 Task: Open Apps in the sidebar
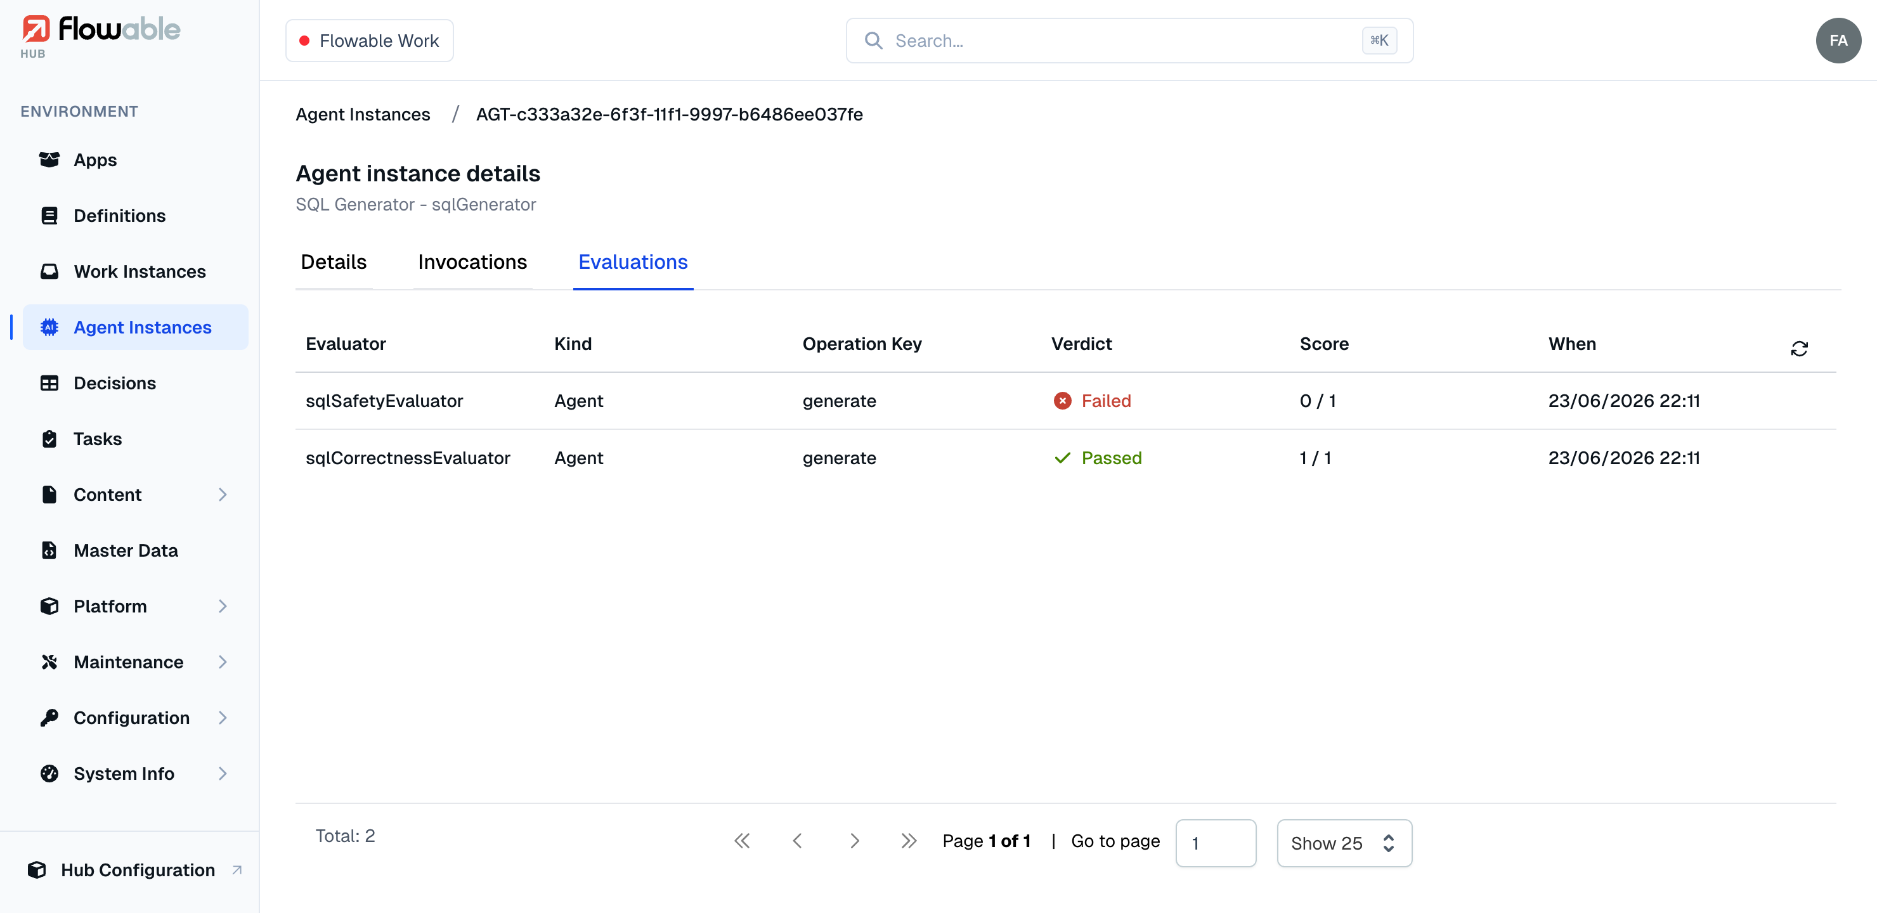(136, 160)
